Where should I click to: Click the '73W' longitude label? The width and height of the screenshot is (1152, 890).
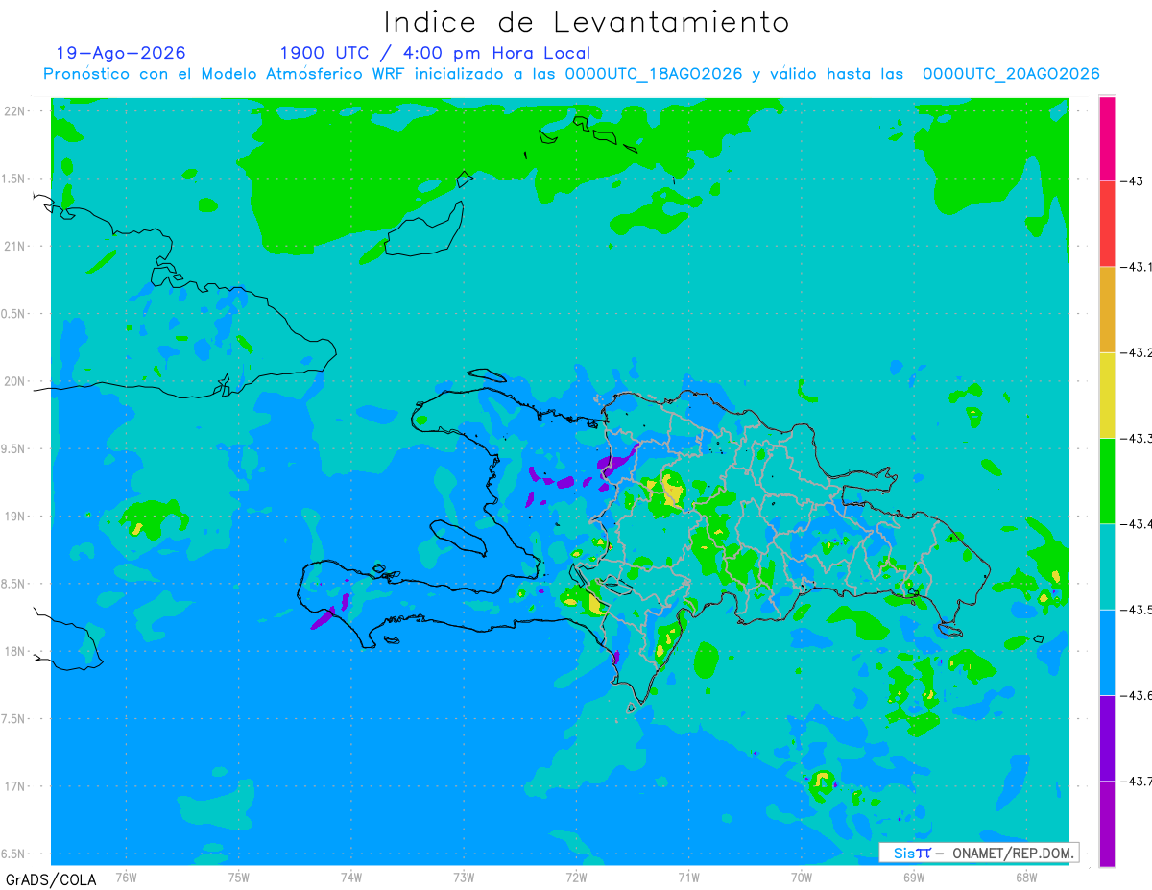[464, 877]
